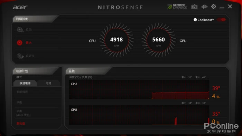Open the settings gear icon
242x136 pixels.
pos(213,7)
